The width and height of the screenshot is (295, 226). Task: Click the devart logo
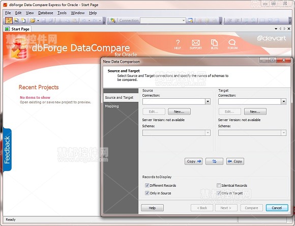click(271, 38)
